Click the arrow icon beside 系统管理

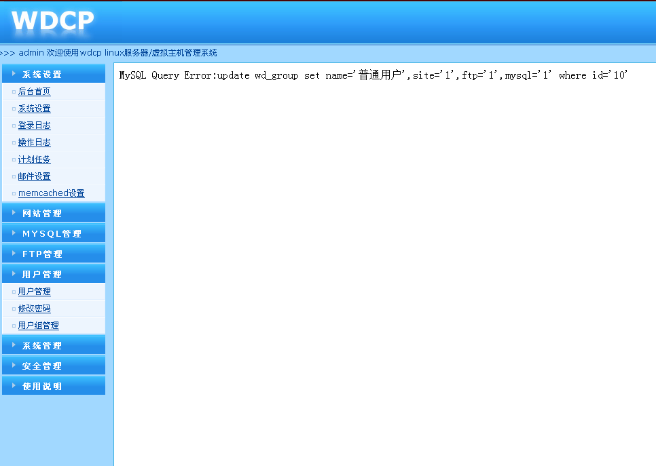pos(14,345)
